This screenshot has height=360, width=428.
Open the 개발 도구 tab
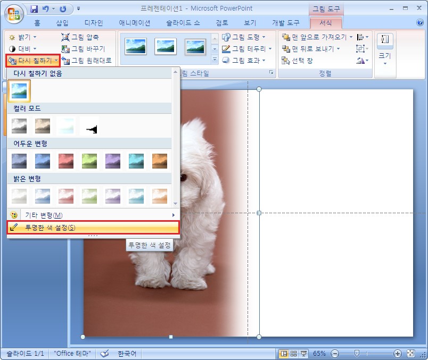click(286, 23)
